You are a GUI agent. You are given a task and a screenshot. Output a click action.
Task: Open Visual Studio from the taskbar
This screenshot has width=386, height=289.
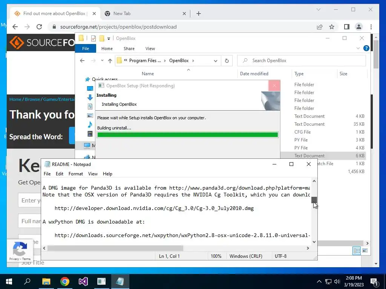coord(83,281)
